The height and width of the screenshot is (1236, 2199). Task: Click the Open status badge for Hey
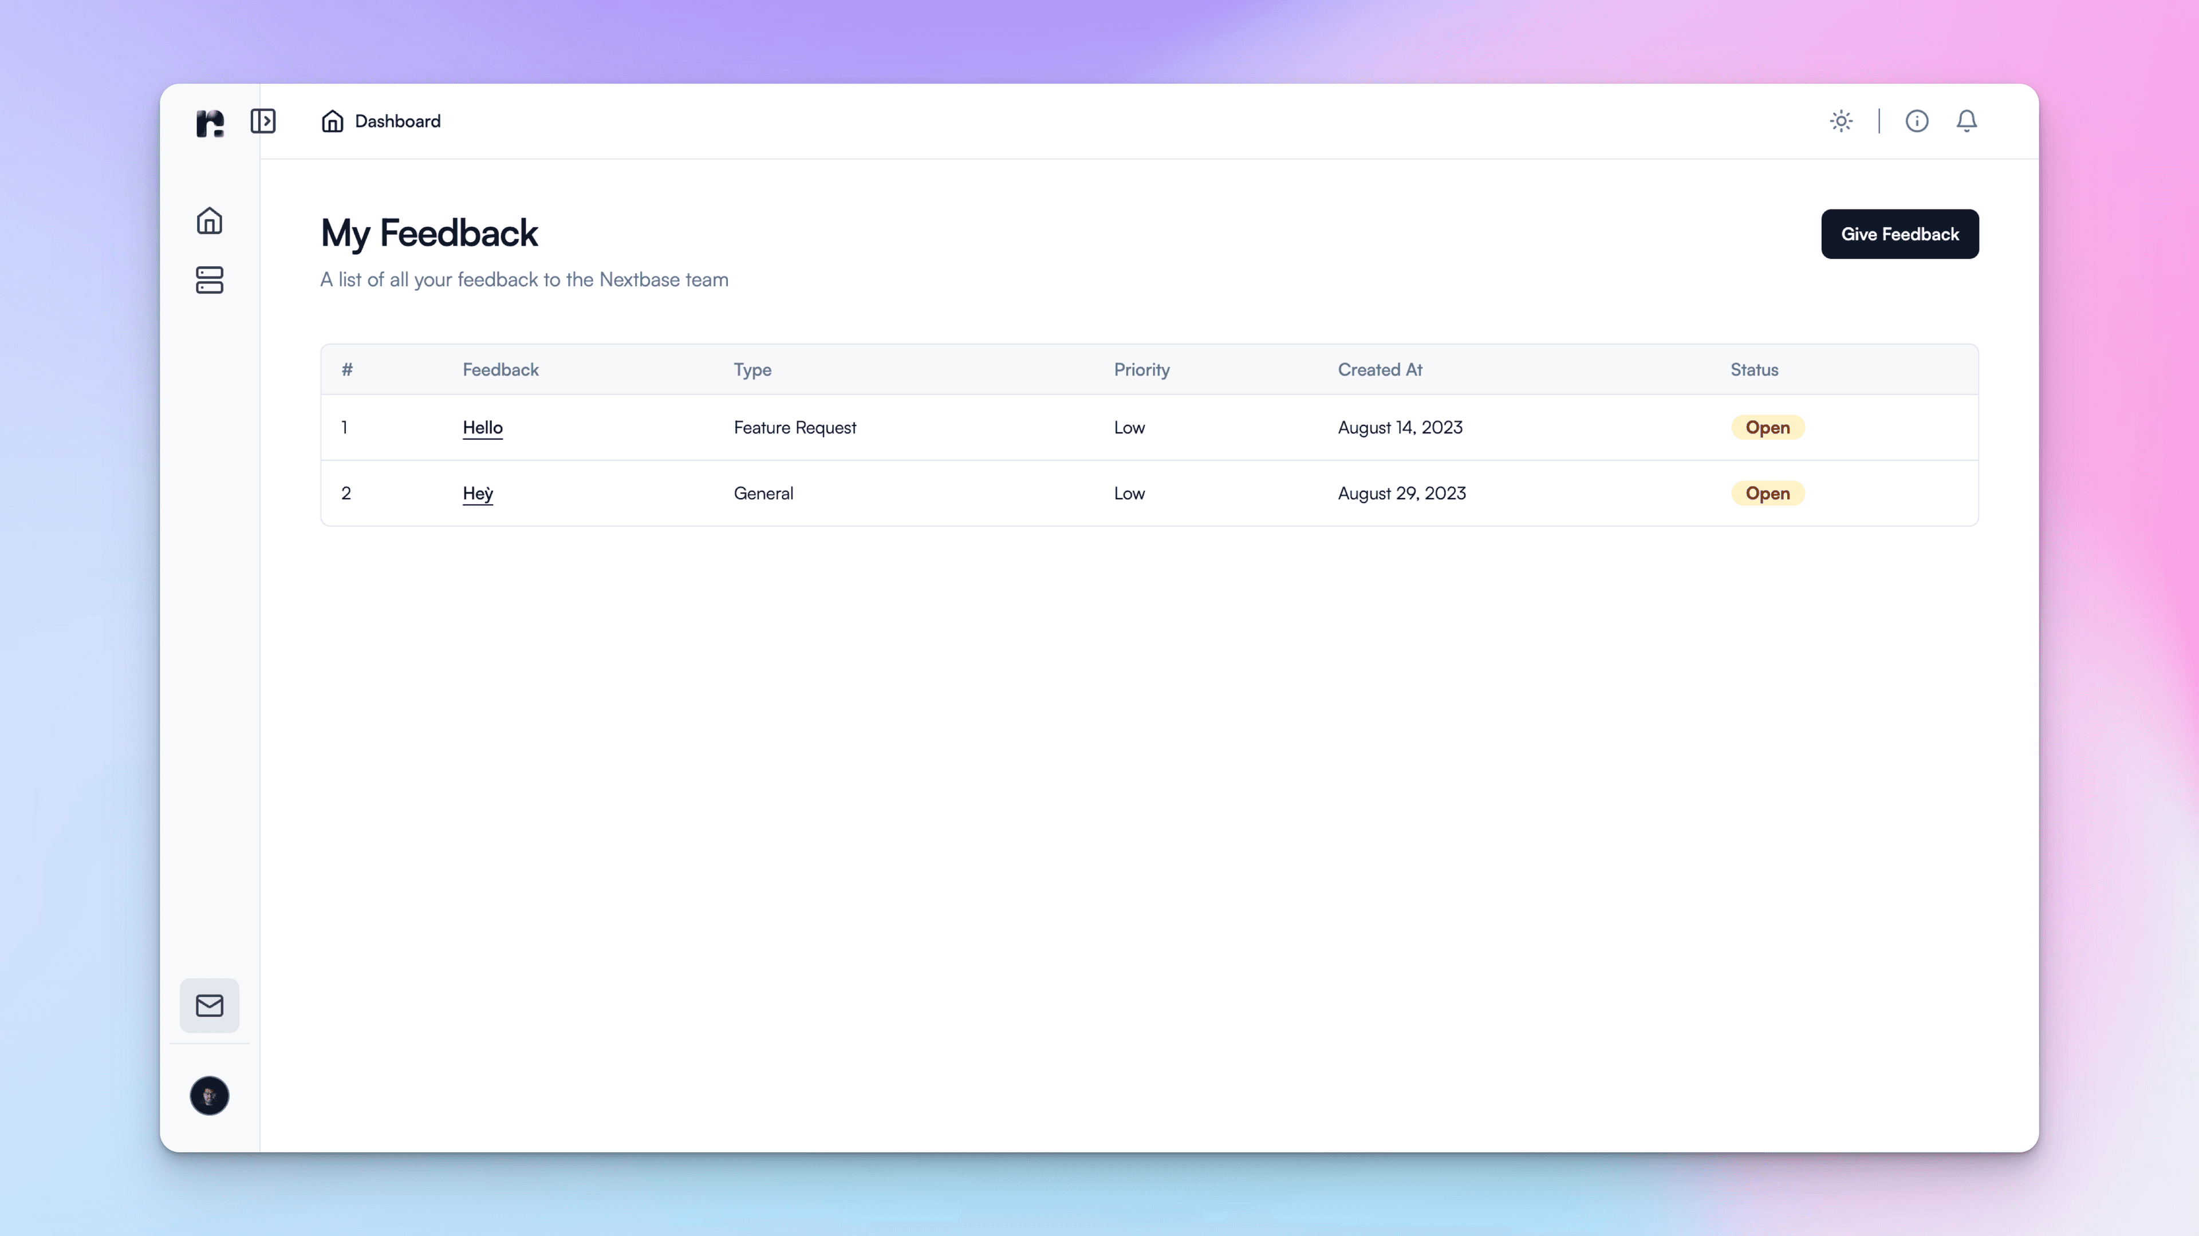[1767, 493]
